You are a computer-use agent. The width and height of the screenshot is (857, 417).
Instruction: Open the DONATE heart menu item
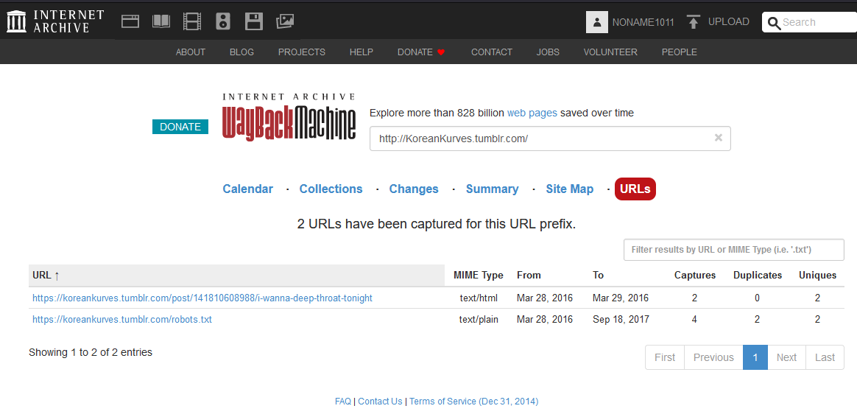coord(421,52)
